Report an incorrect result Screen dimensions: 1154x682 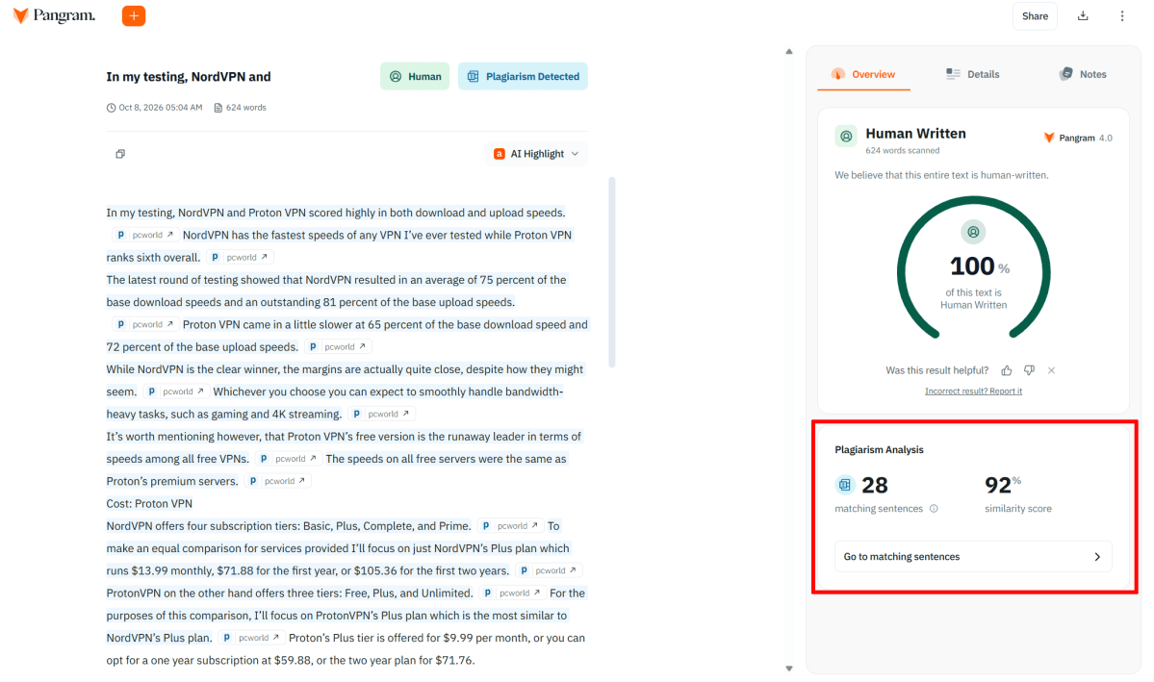click(x=973, y=392)
